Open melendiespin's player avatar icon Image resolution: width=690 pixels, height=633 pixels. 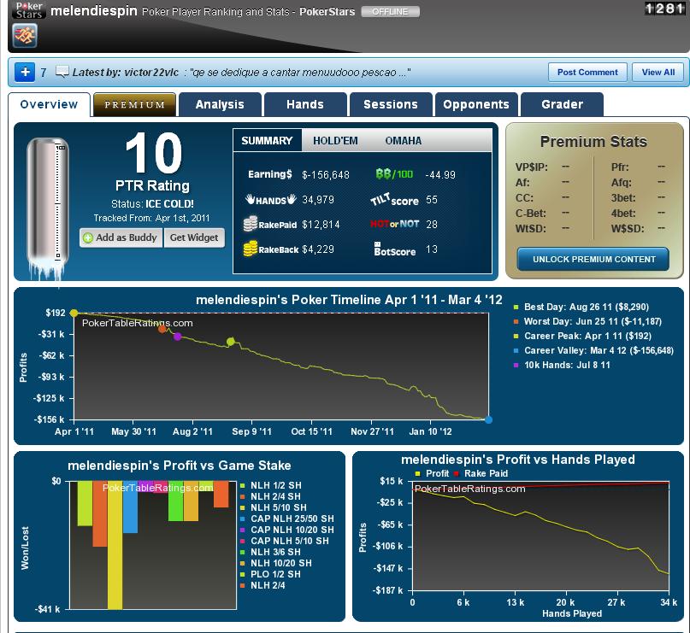pos(25,36)
